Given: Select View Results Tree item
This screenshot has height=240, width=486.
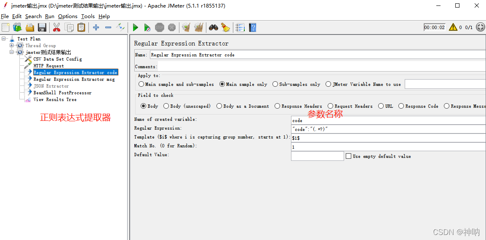Looking at the screenshot, I should pos(55,99).
